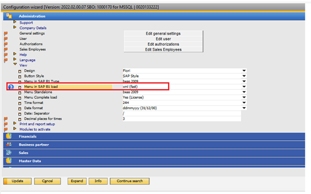
Task: Open the Date format dropdown
Action: point(244,108)
